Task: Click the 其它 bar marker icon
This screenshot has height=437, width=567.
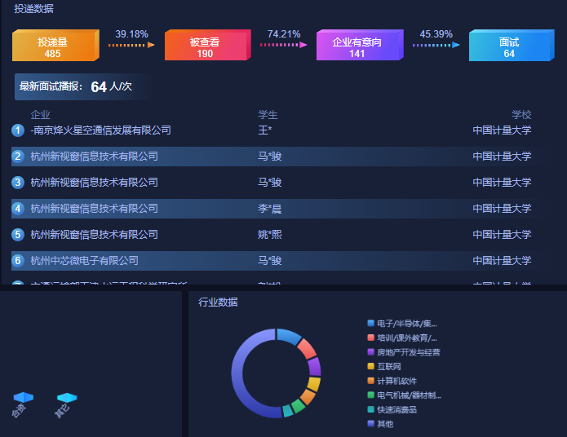Action: 67,398
